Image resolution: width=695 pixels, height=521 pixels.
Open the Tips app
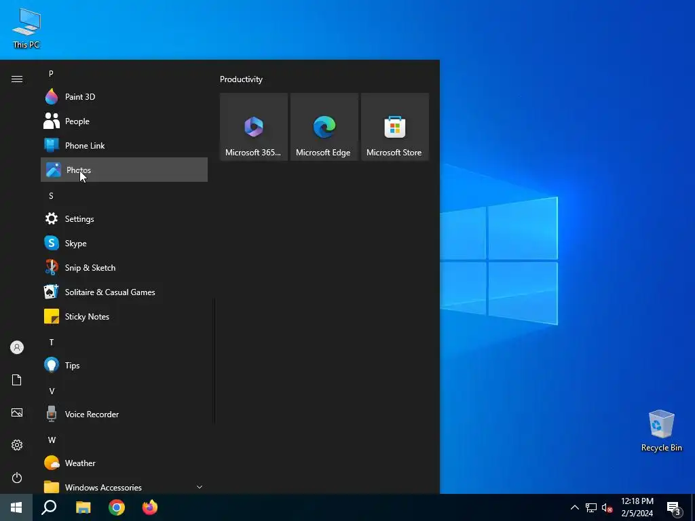tap(124, 365)
